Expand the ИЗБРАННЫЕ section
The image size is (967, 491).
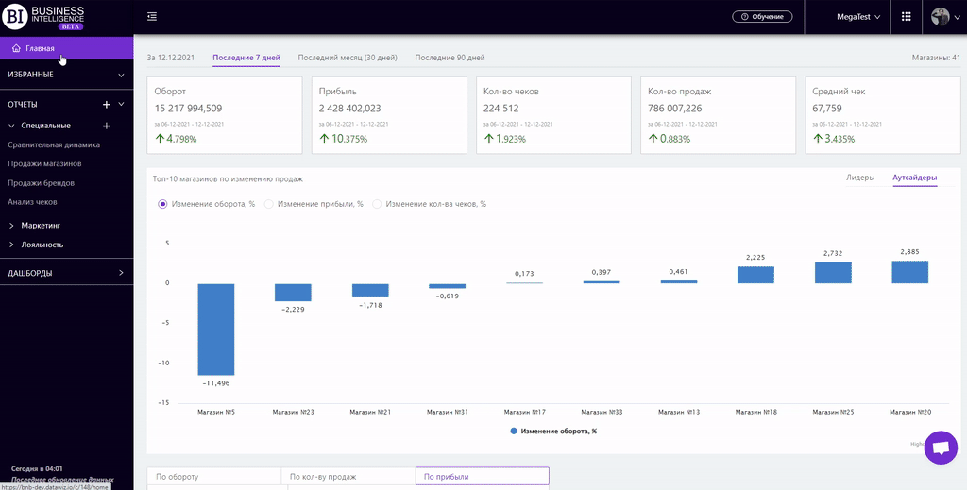[x=121, y=75]
